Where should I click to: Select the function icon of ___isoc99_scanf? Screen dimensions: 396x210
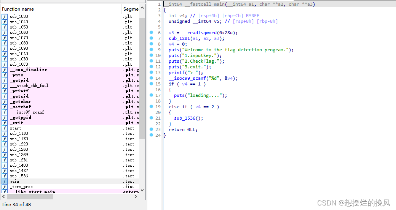(x=5, y=112)
